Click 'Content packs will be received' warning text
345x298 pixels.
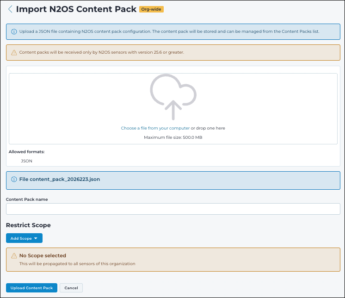click(101, 52)
